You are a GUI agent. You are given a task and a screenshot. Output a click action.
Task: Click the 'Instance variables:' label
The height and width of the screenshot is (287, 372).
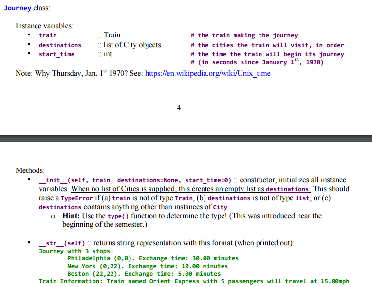click(45, 26)
